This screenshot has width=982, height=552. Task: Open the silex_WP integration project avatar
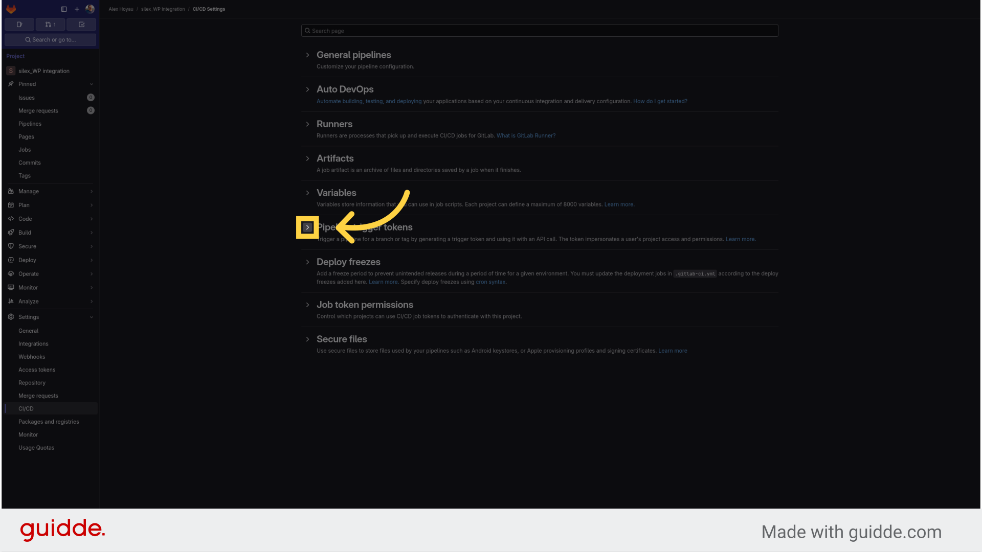point(11,71)
